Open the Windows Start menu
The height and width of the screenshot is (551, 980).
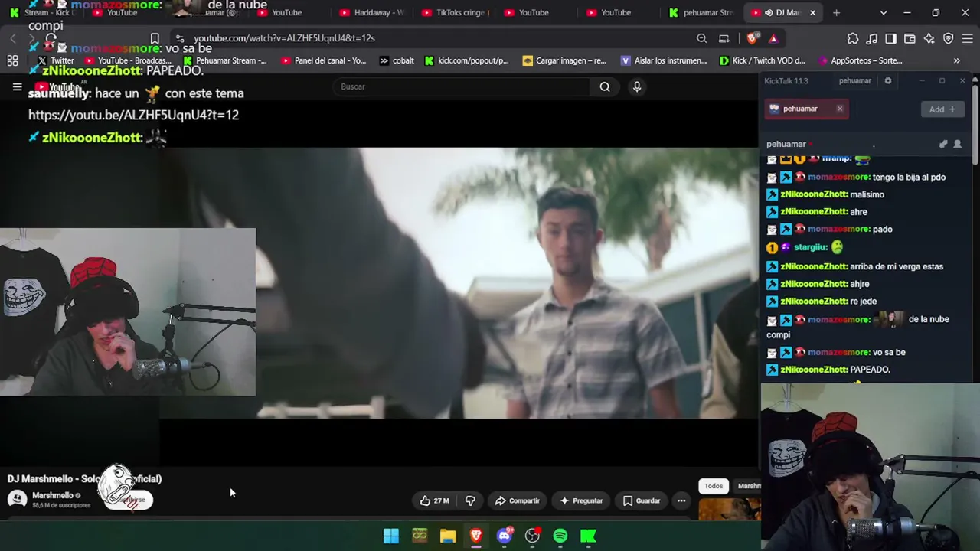[x=391, y=536]
